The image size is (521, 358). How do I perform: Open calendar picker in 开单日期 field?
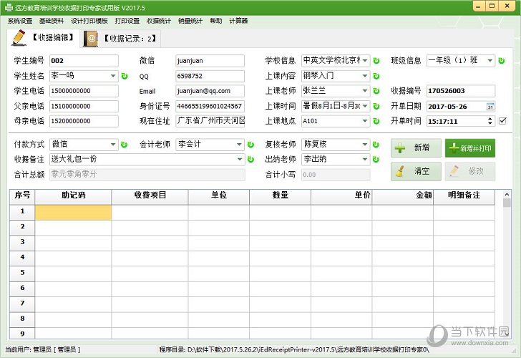click(490, 106)
